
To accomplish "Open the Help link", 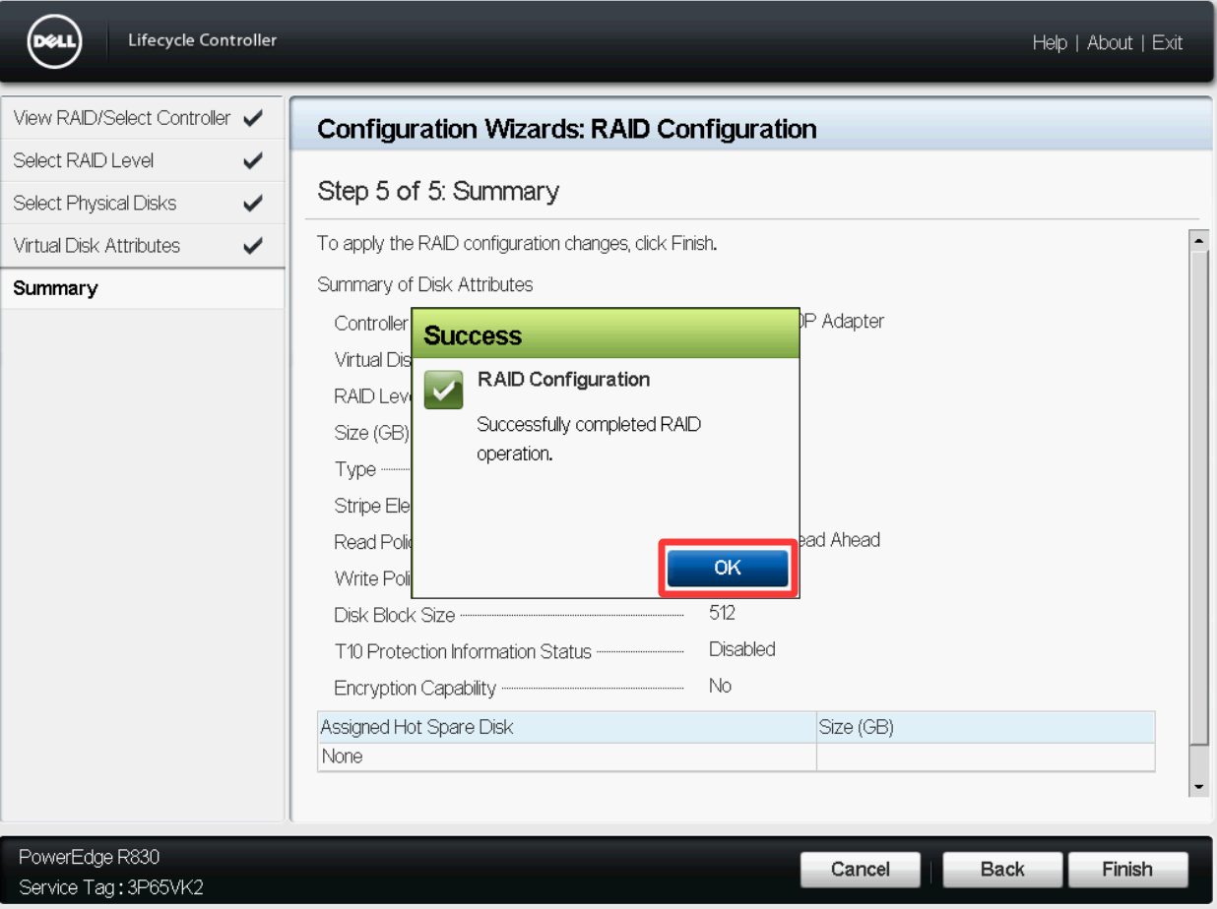I will coord(1049,42).
